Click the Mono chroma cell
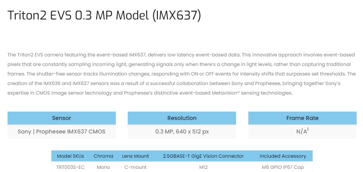 point(103,167)
